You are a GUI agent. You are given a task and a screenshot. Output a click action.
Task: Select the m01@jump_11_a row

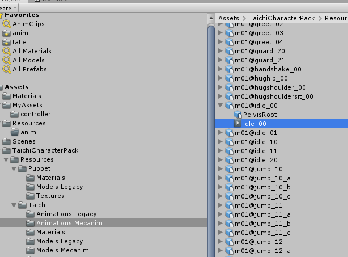click(x=282, y=214)
